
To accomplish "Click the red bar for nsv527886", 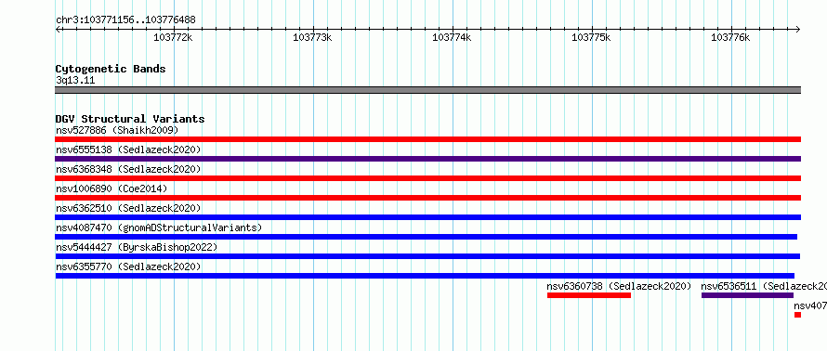I will (427, 139).
